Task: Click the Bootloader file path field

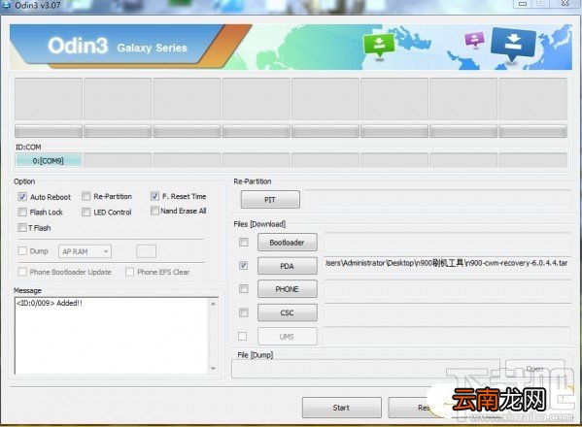Action: [447, 242]
